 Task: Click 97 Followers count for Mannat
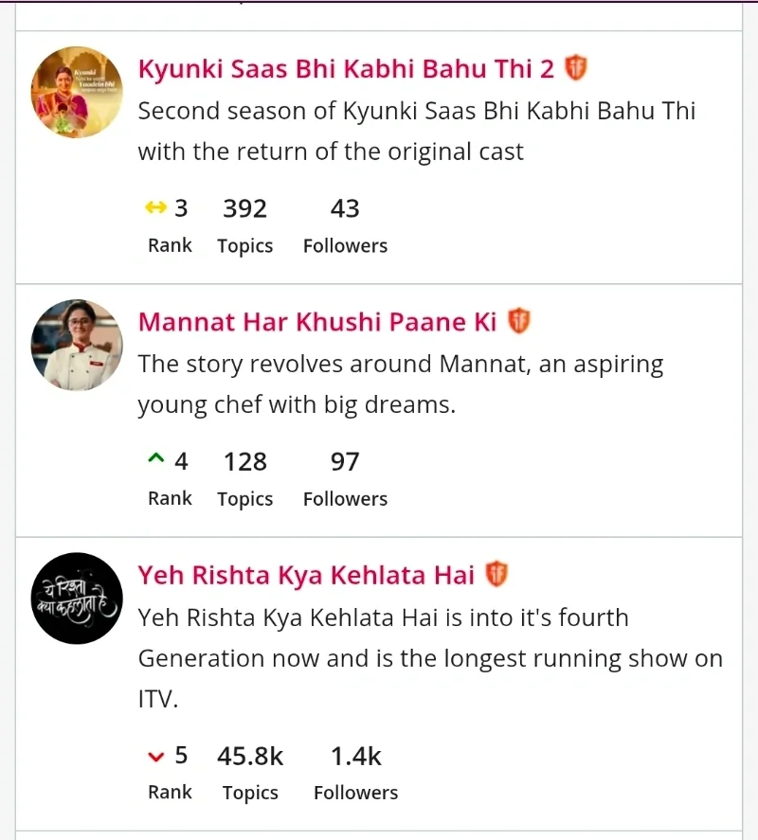click(345, 462)
